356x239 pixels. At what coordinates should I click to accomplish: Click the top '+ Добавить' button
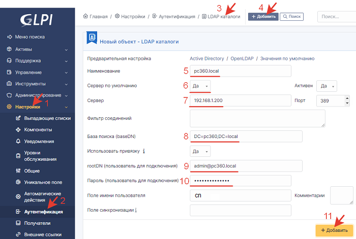[x=263, y=16]
